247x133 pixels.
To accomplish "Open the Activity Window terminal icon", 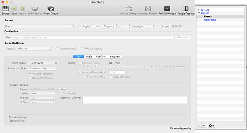I will tap(167, 8).
